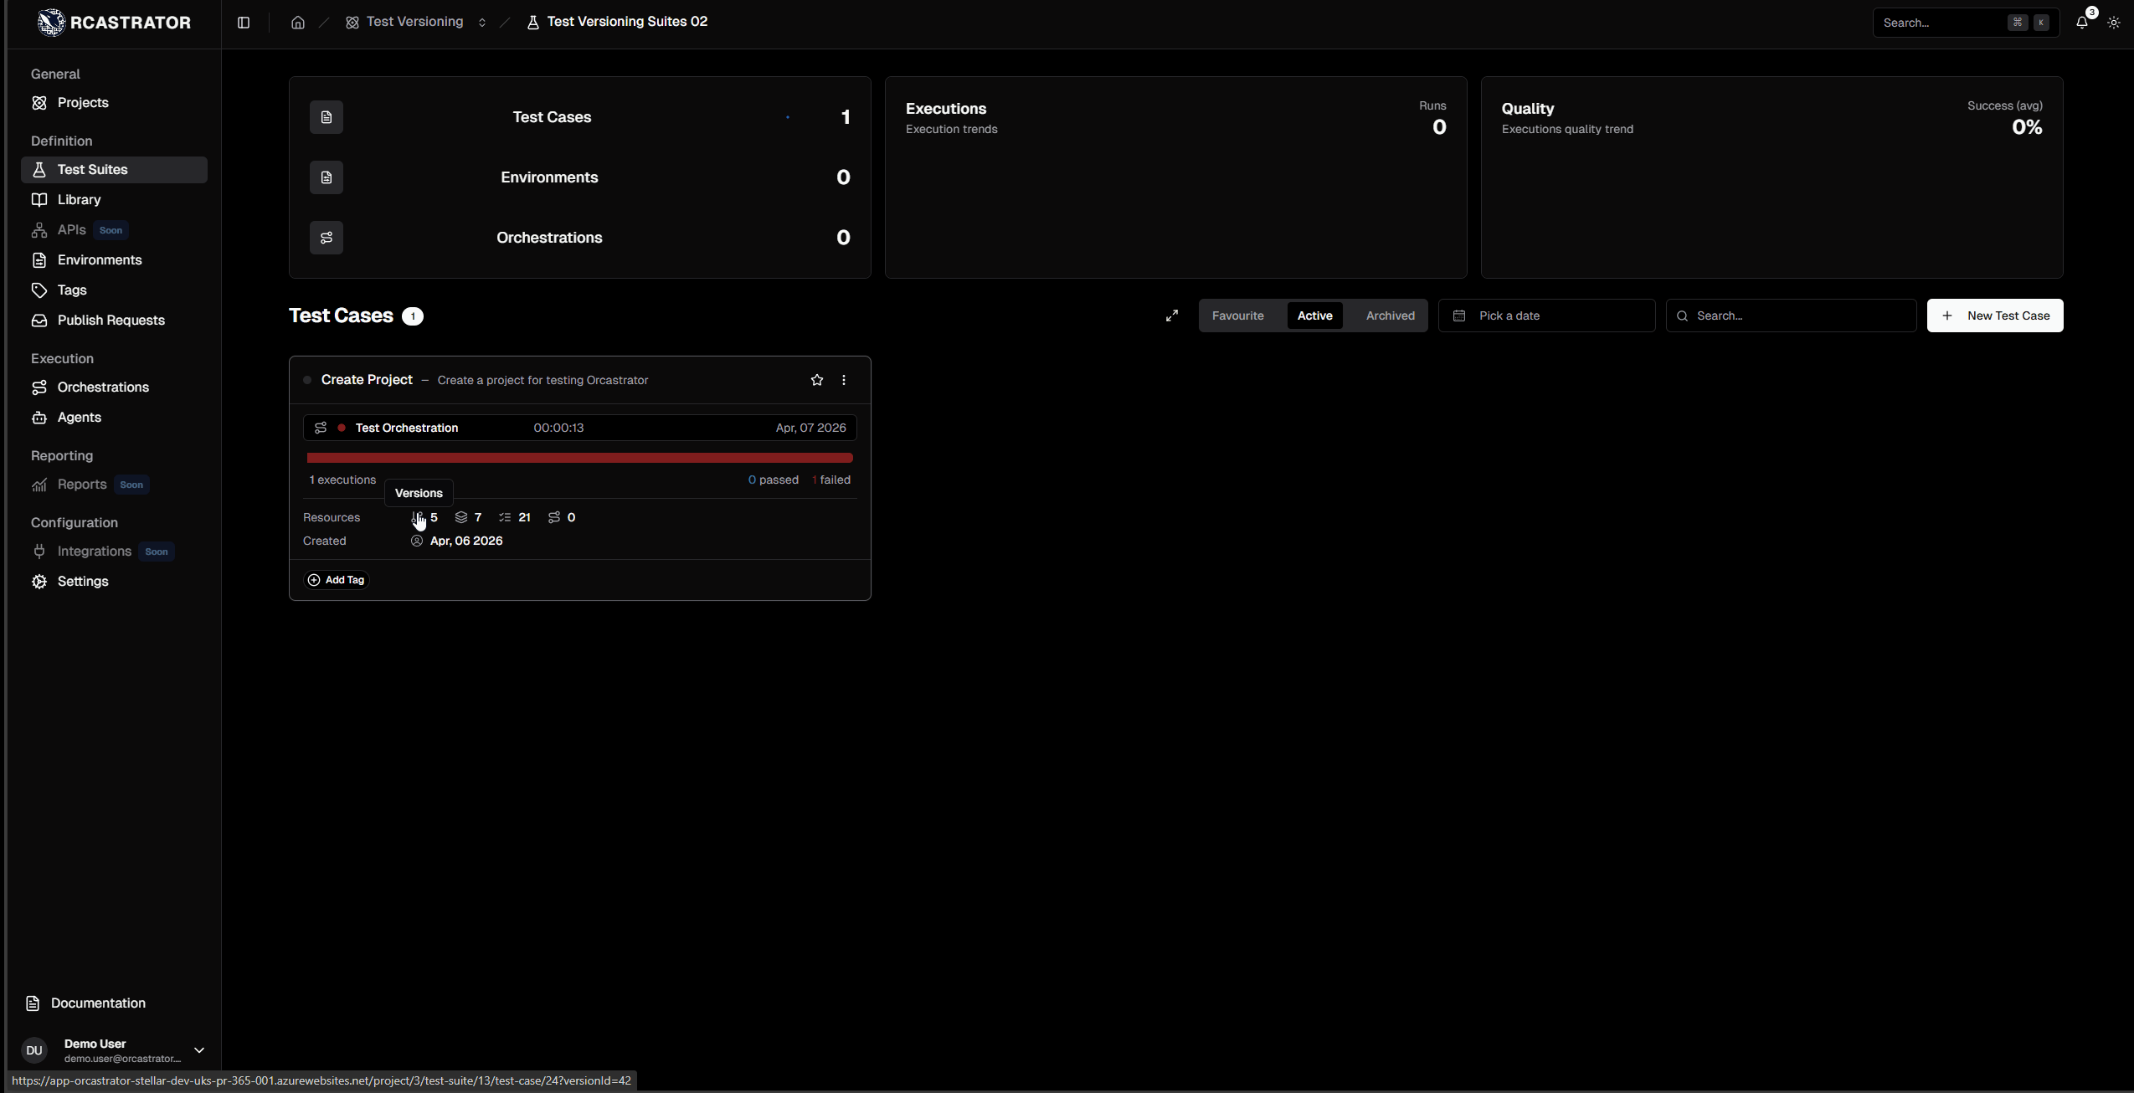Image resolution: width=2134 pixels, height=1093 pixels.
Task: Click '1 executions' text
Action: click(342, 480)
